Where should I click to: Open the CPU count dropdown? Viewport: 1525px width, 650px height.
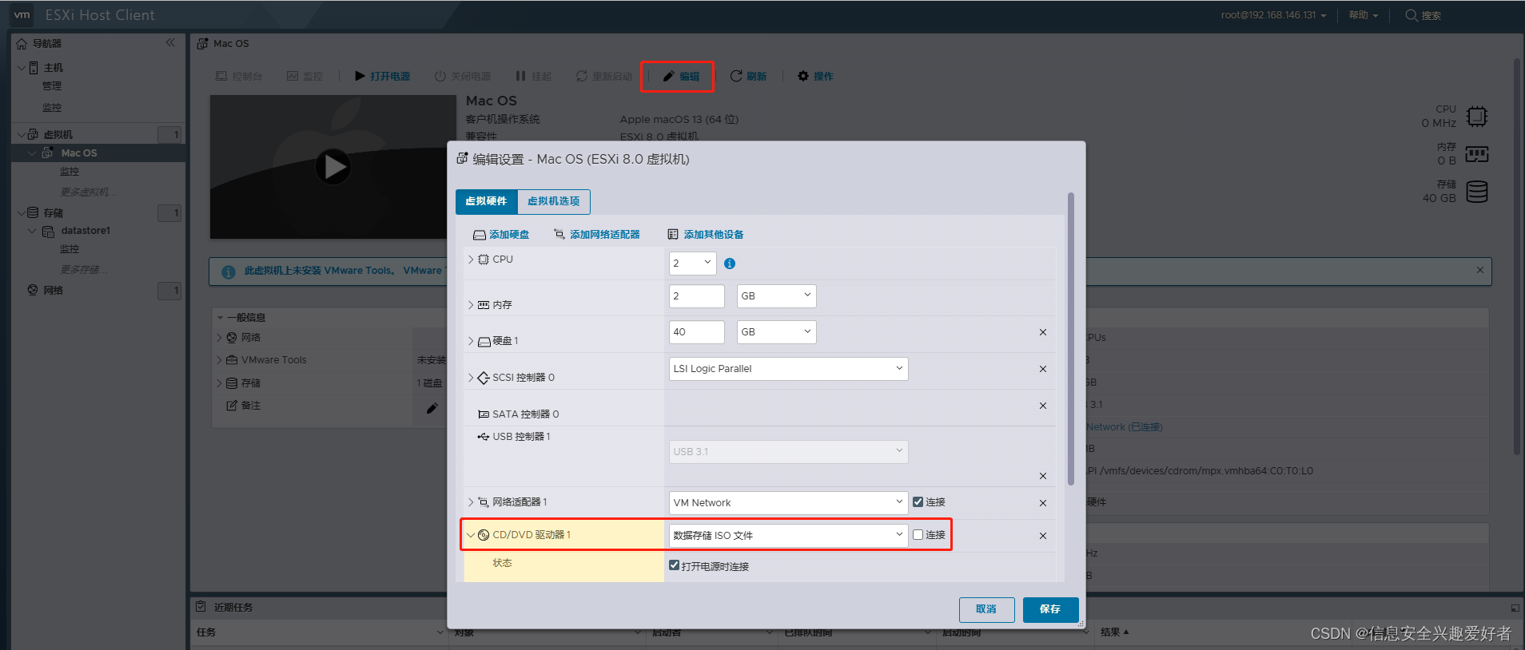point(693,263)
